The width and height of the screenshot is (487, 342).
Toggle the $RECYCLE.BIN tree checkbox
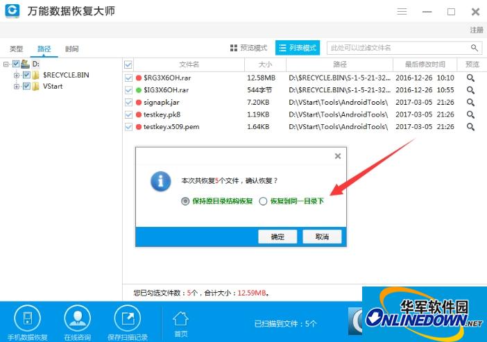click(27, 75)
